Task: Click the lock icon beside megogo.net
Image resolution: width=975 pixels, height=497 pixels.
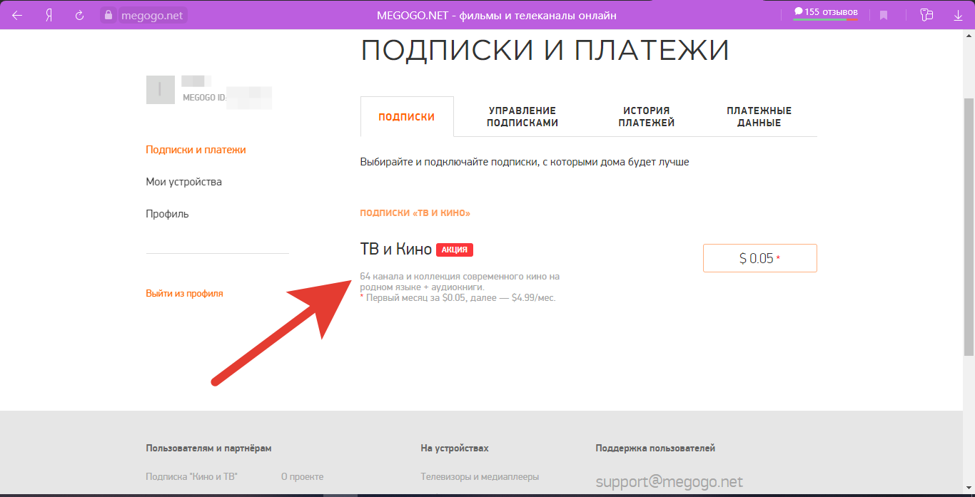Action: click(x=108, y=15)
